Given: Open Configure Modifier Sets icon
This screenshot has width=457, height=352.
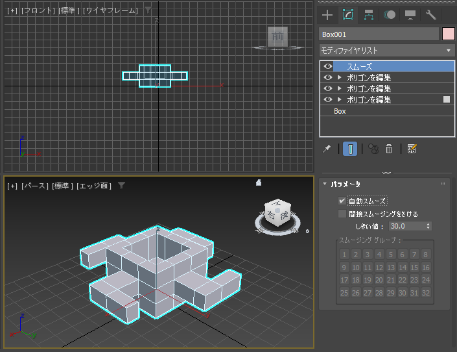Looking at the screenshot, I should tap(412, 149).
